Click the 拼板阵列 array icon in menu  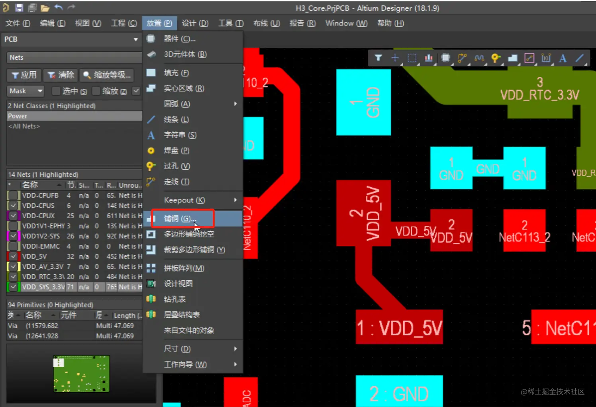point(151,268)
